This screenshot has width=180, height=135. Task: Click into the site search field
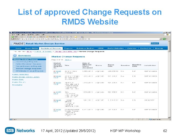point(139,43)
